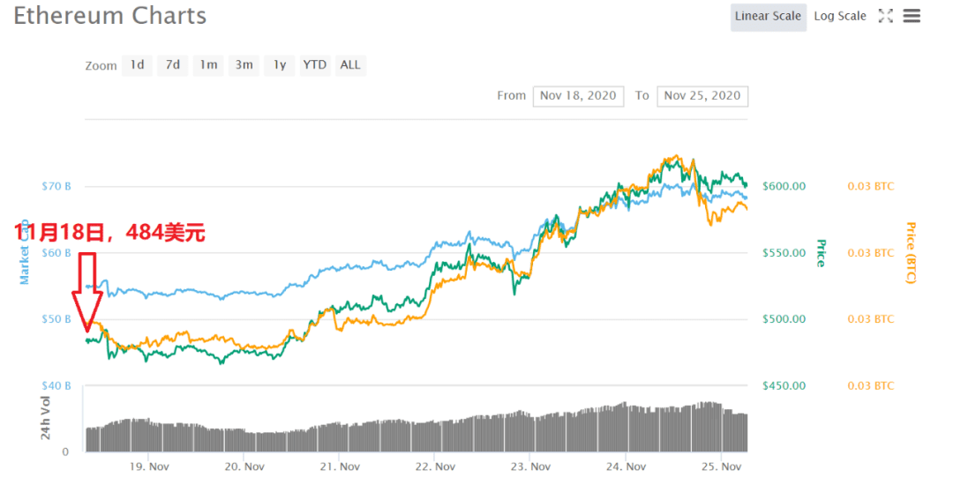This screenshot has height=485, width=953.
Task: Click the Price axis label
Action: tap(821, 253)
